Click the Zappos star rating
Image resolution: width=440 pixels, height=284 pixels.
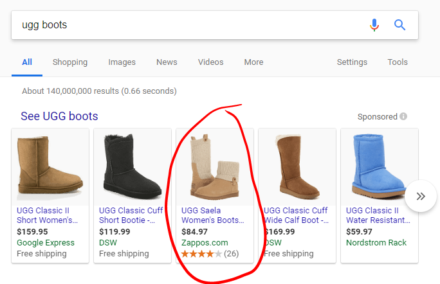coord(202,254)
